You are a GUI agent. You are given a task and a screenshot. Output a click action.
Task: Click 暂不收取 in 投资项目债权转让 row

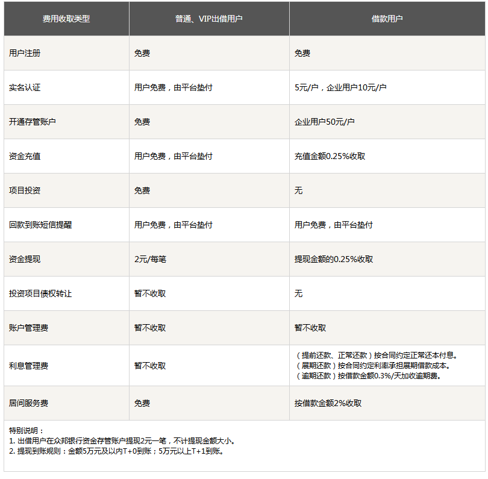click(x=150, y=293)
